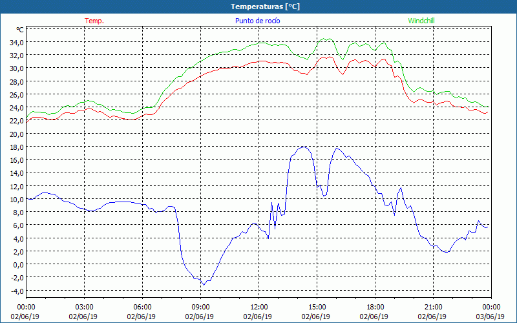Click the 26,0 y-axis value

click(x=17, y=94)
